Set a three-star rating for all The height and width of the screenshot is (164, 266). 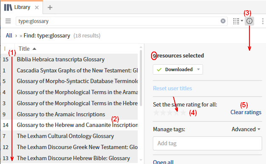pyautogui.click(x=170, y=112)
